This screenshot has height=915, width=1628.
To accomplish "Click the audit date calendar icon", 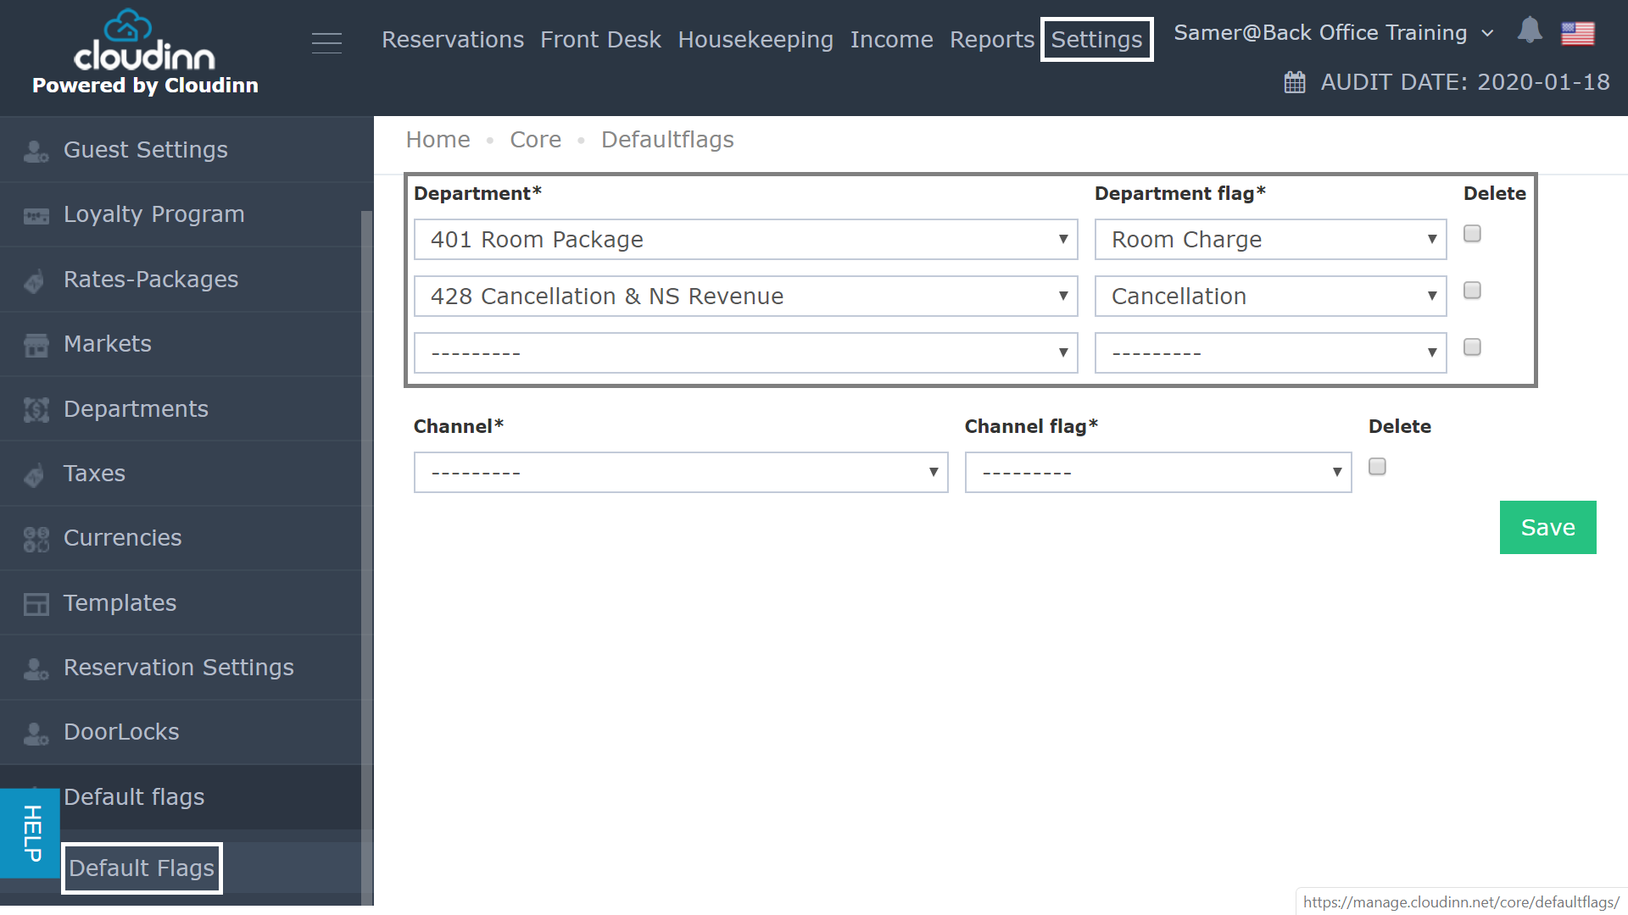I will [1295, 82].
